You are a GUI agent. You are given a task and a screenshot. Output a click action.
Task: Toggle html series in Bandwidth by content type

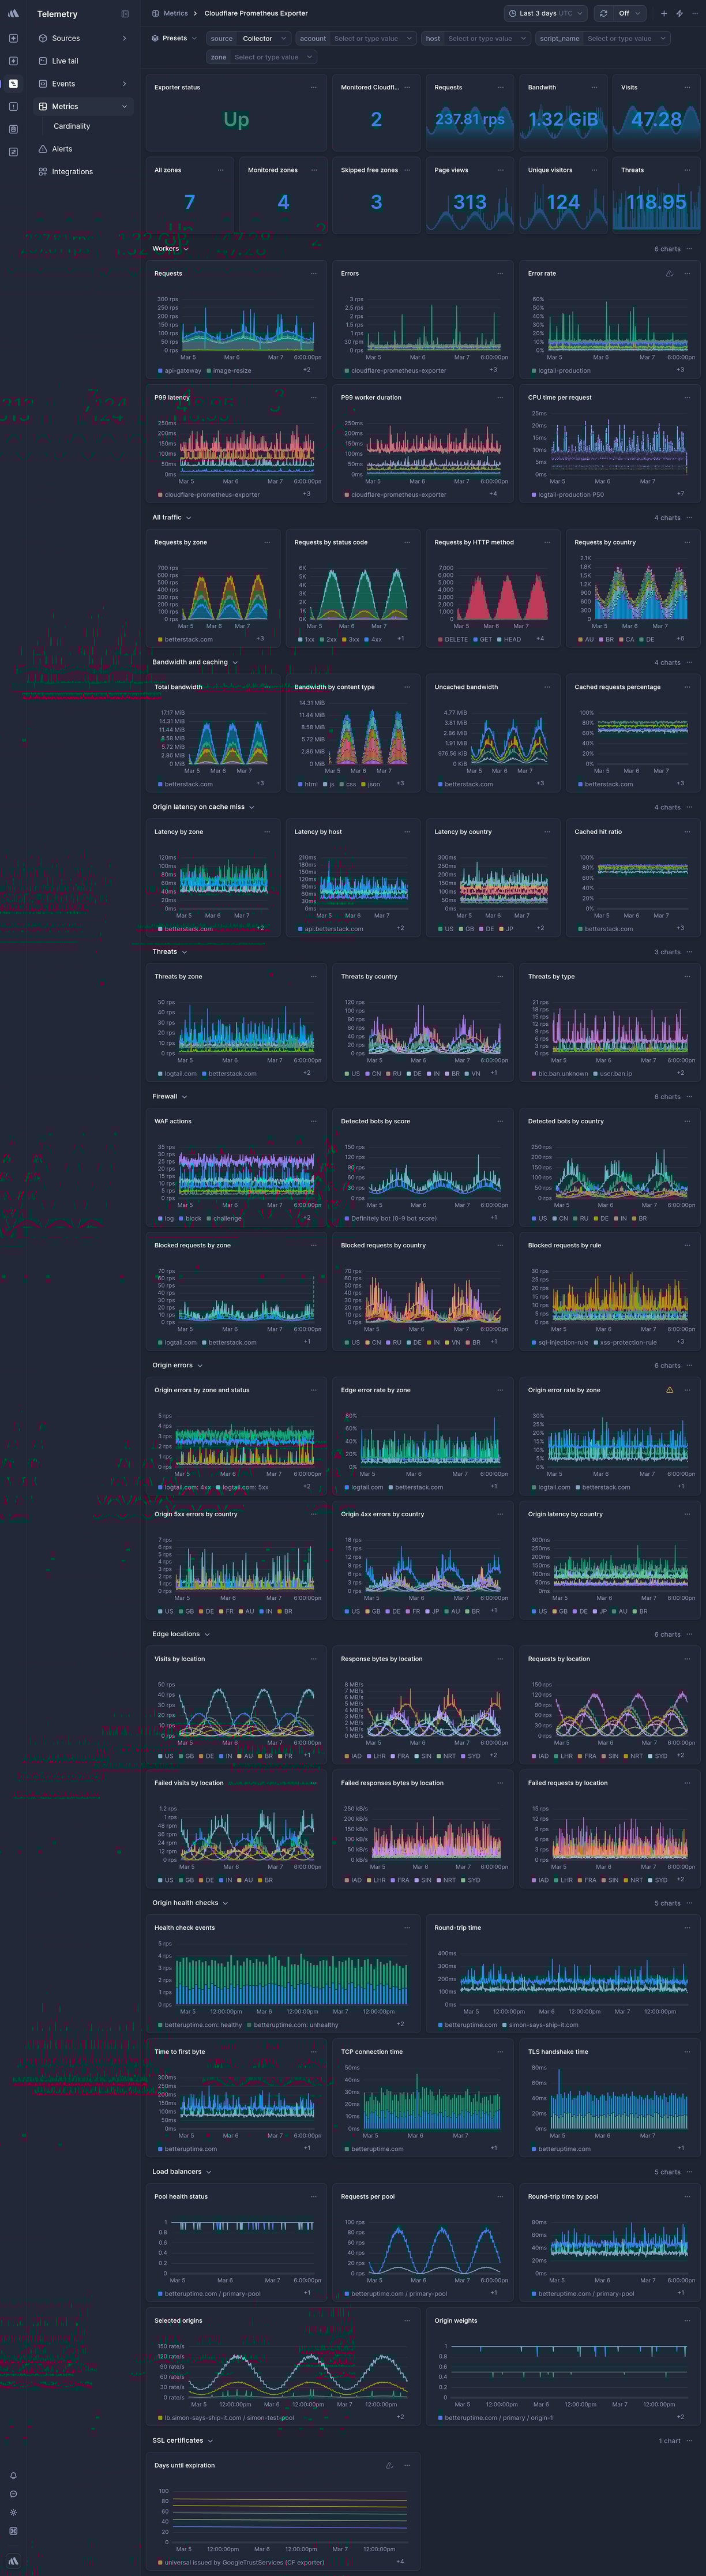(308, 784)
